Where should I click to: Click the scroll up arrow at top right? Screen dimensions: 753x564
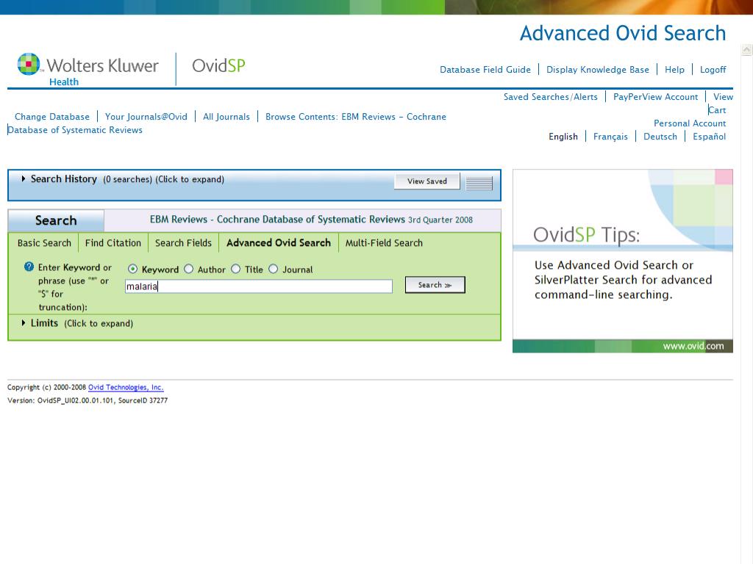[x=747, y=49]
